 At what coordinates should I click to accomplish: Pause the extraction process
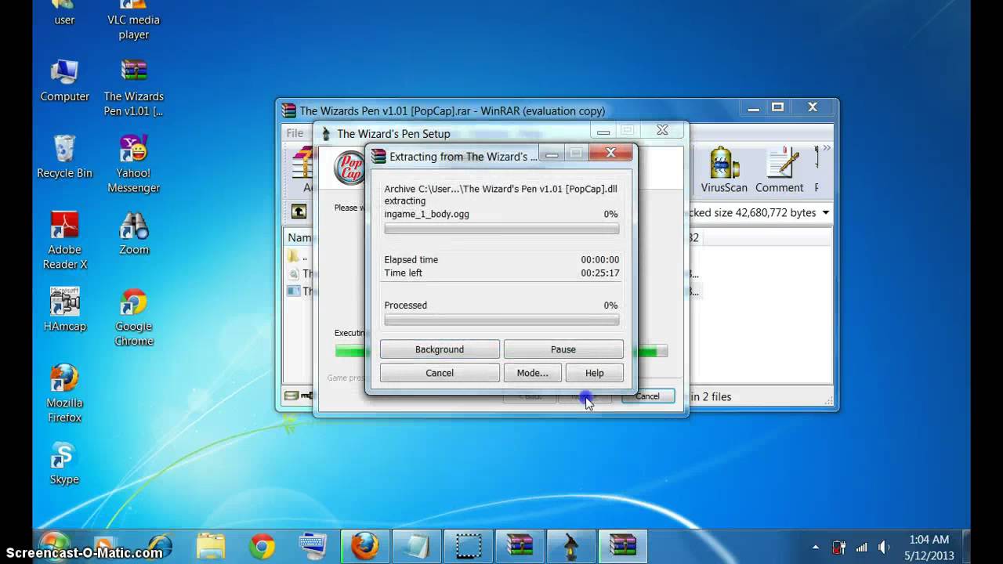pos(563,349)
